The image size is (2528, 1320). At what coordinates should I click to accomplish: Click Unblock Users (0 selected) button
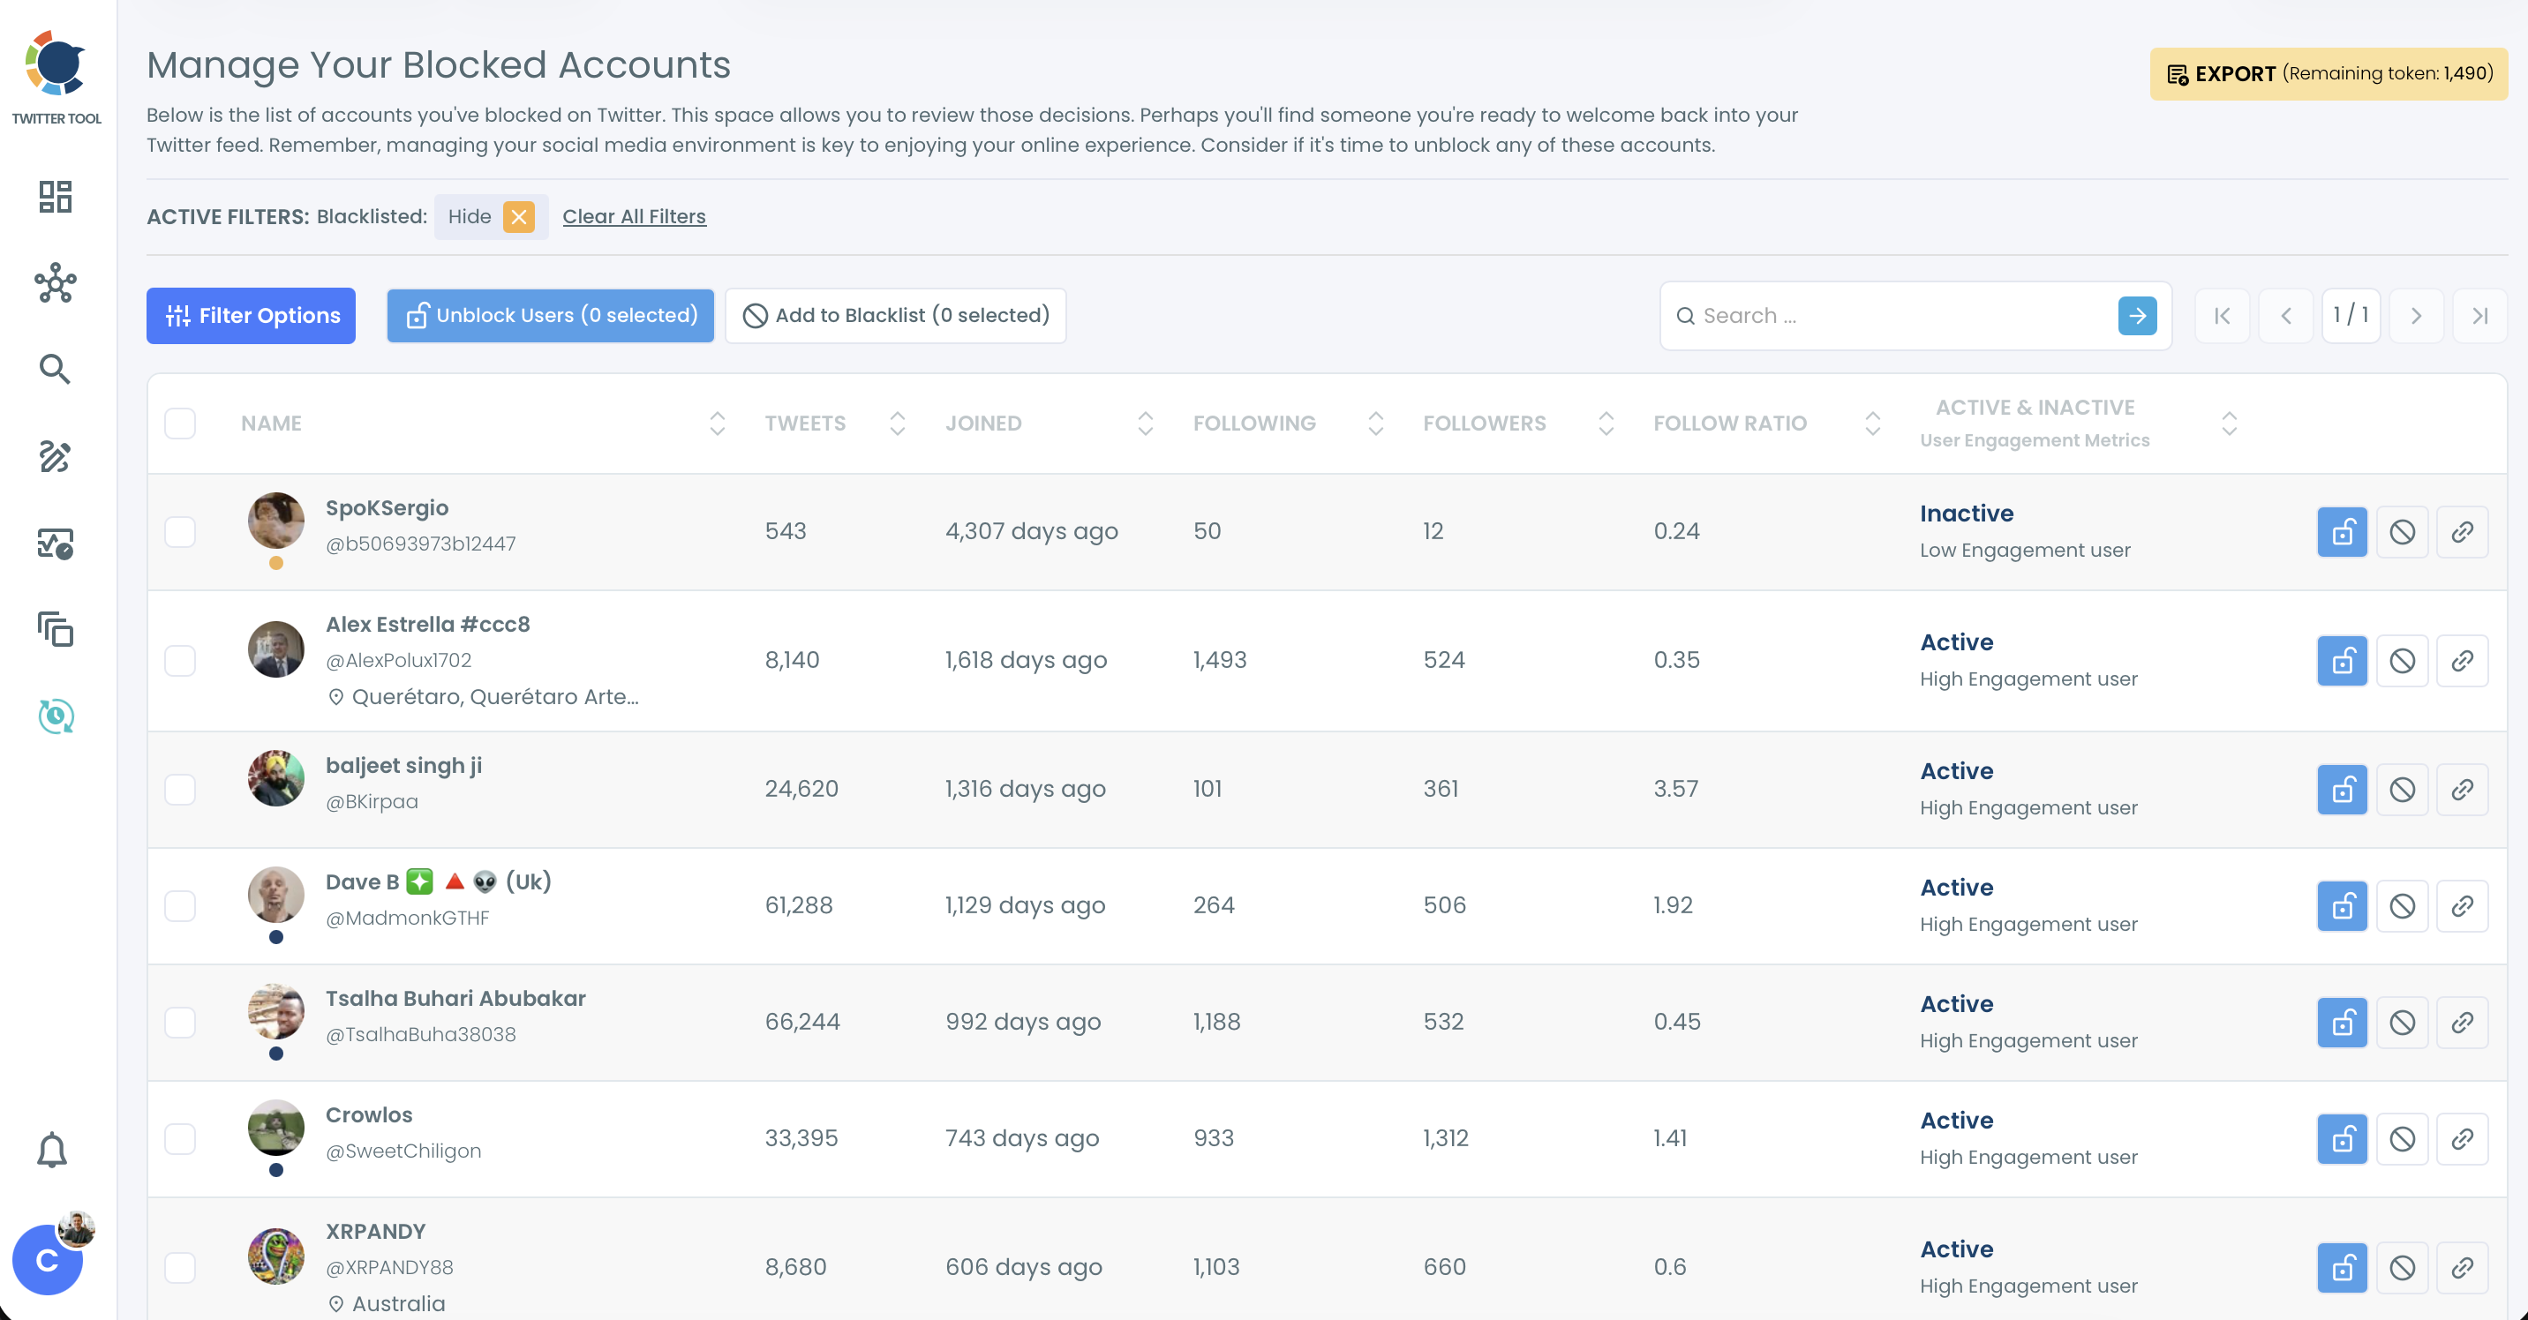pyautogui.click(x=551, y=316)
